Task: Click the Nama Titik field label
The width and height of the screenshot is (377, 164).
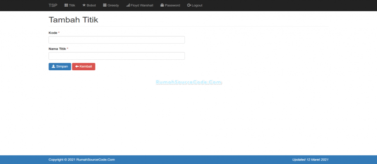Action: 57,48
